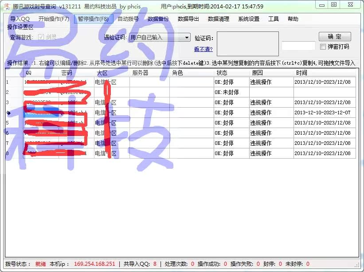Screen dimensions: 364x272
Task: Select row 3 by its sequence number
Action: (14, 102)
